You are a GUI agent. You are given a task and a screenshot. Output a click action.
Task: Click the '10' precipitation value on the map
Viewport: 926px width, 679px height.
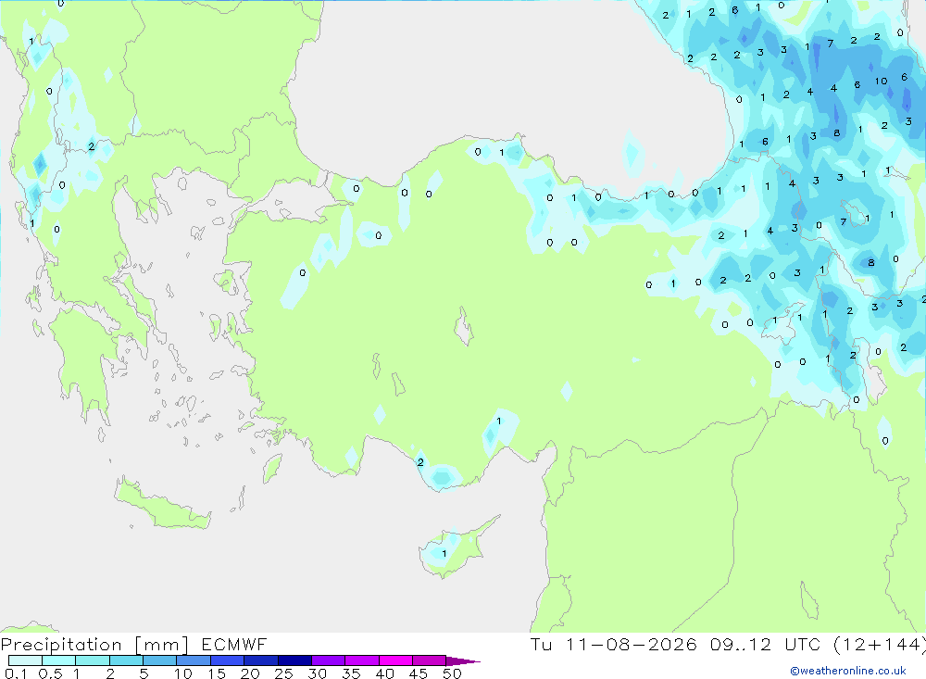click(x=882, y=81)
